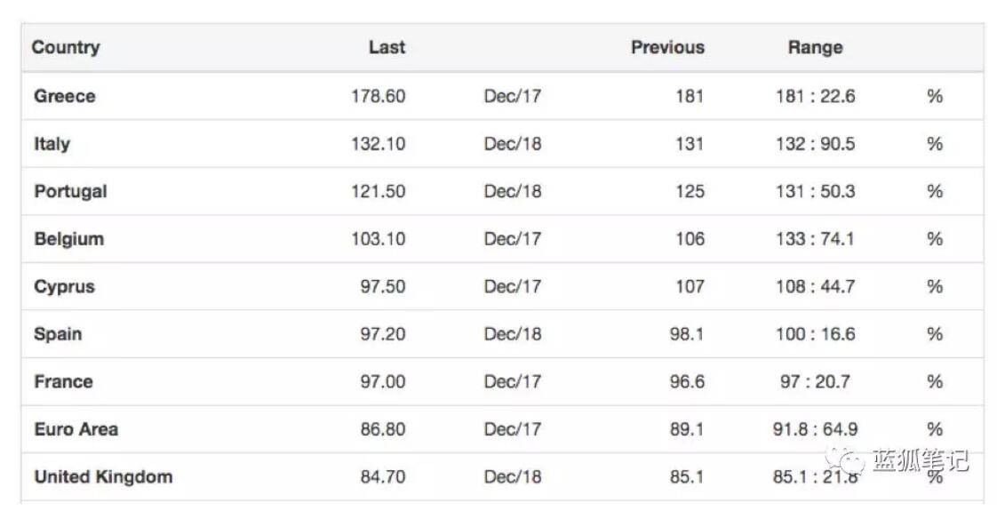Select Portugal's previous value 125

[x=690, y=191]
